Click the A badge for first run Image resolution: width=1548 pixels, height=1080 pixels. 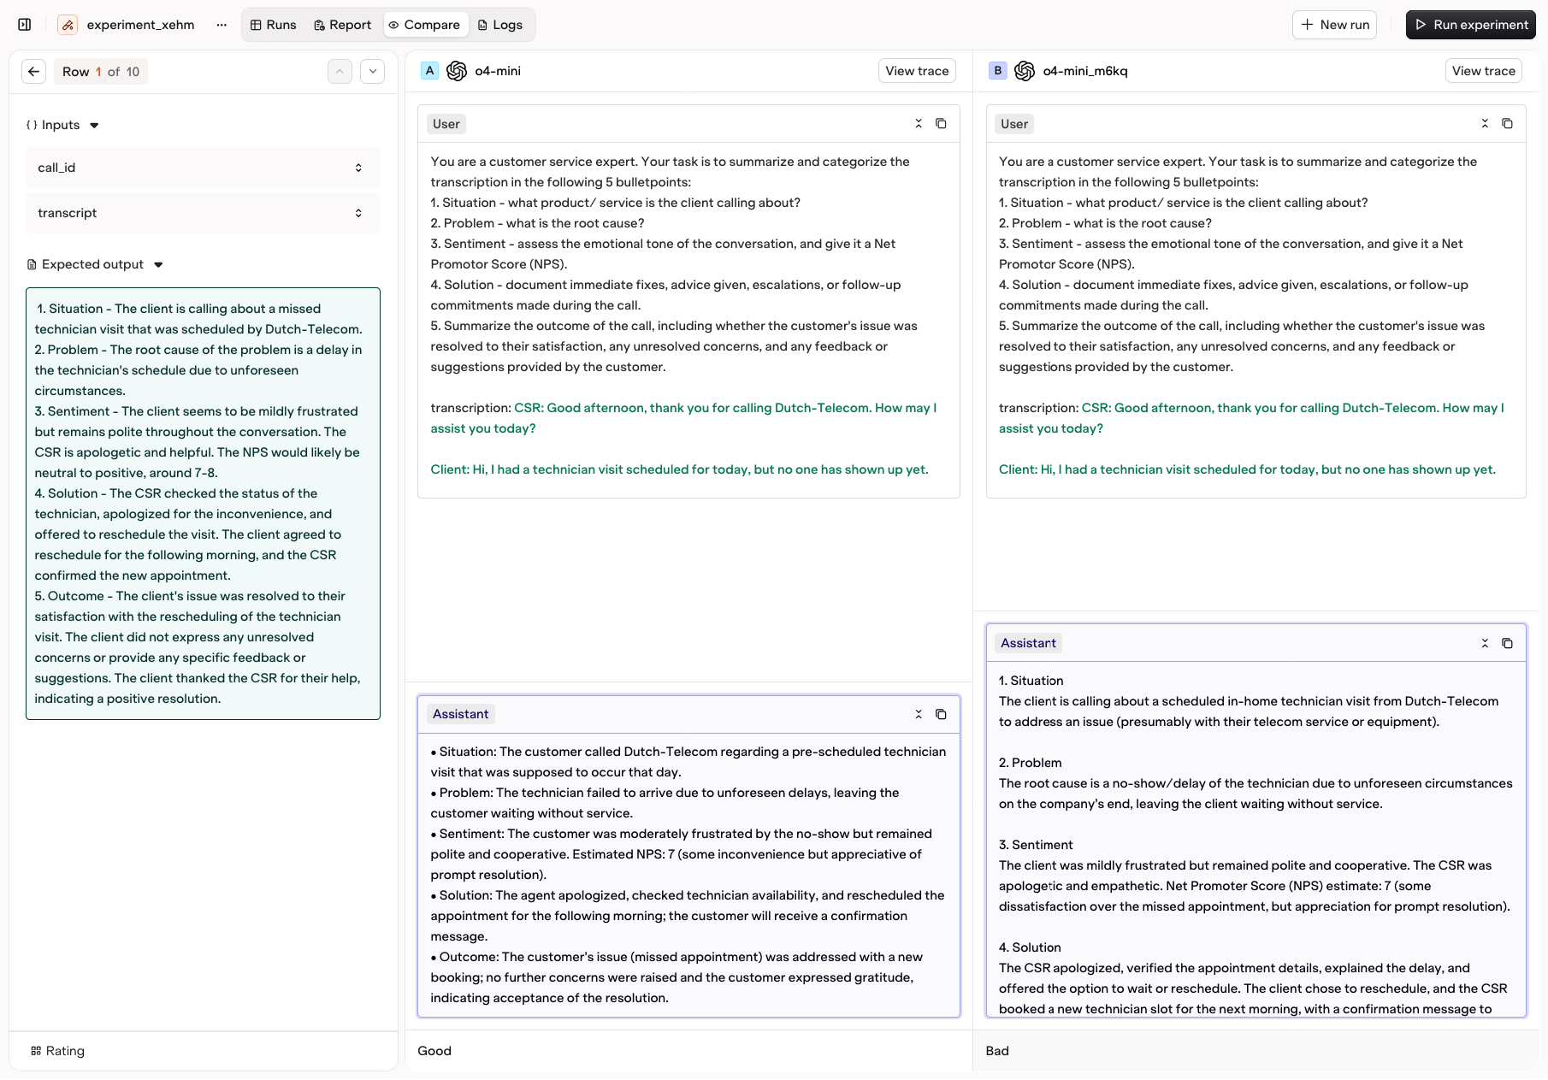tap(429, 71)
